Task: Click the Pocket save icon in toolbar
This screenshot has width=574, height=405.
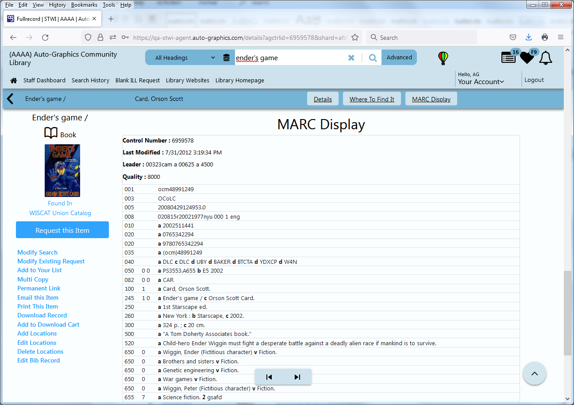Action: pos(513,37)
